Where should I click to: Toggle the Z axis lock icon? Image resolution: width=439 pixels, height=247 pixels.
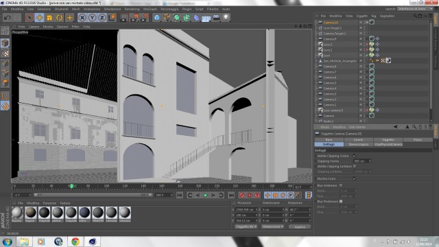coord(102,18)
